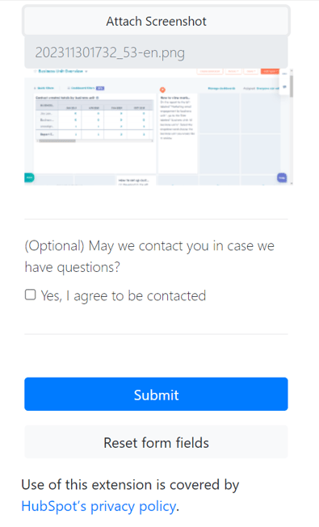Screen dimensions: 319x527
Task: Click the orange circular icon in screenshot preview
Action: tap(162, 90)
